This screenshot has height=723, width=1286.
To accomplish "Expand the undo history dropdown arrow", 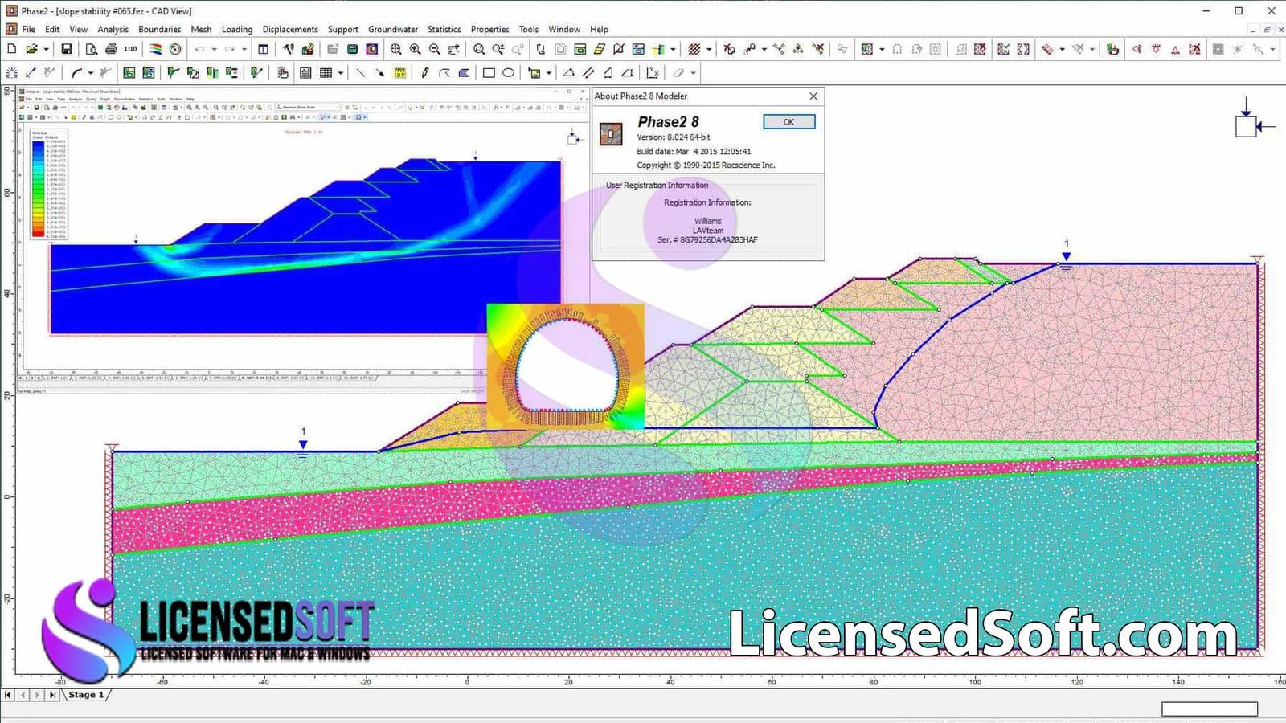I will point(214,49).
